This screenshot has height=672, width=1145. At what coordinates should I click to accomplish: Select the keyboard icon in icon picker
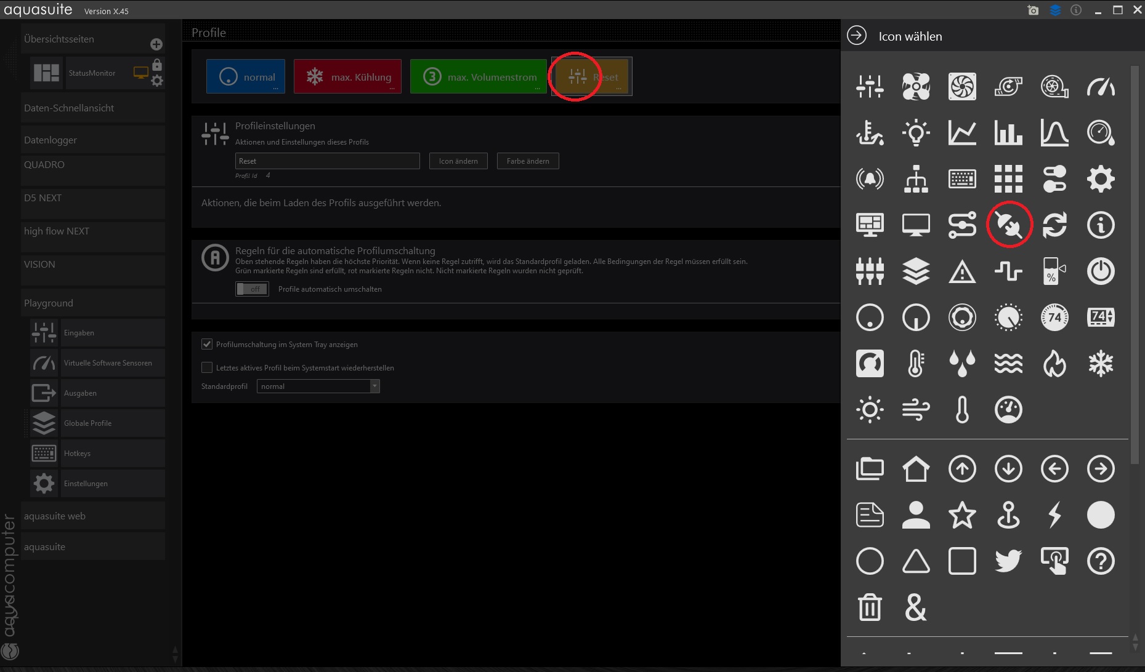click(962, 179)
